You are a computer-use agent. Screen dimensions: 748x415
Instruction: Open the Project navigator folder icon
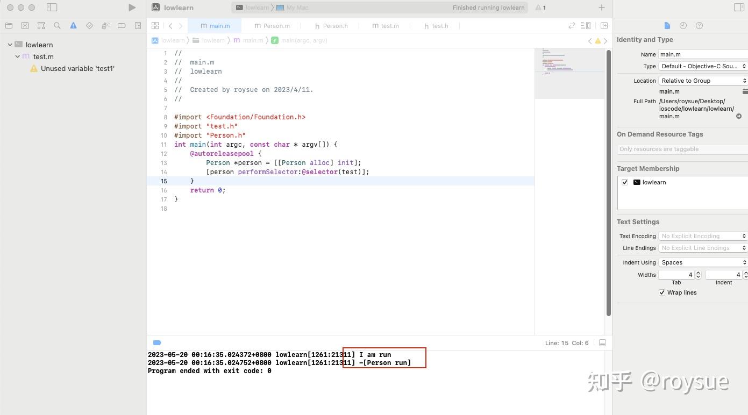[x=9, y=25]
